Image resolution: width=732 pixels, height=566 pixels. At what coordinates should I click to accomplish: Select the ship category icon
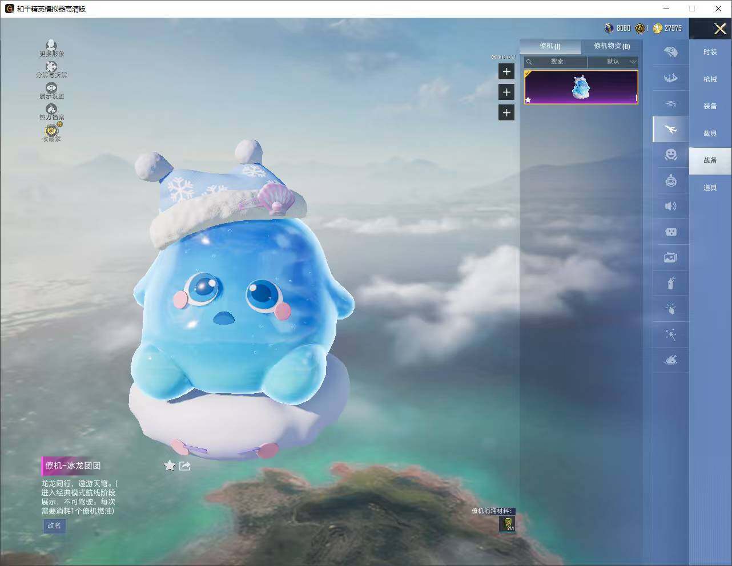[671, 78]
